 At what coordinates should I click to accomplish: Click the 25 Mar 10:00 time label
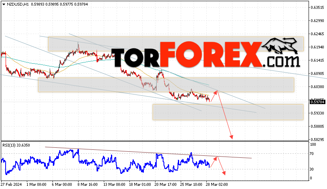click(191, 185)
